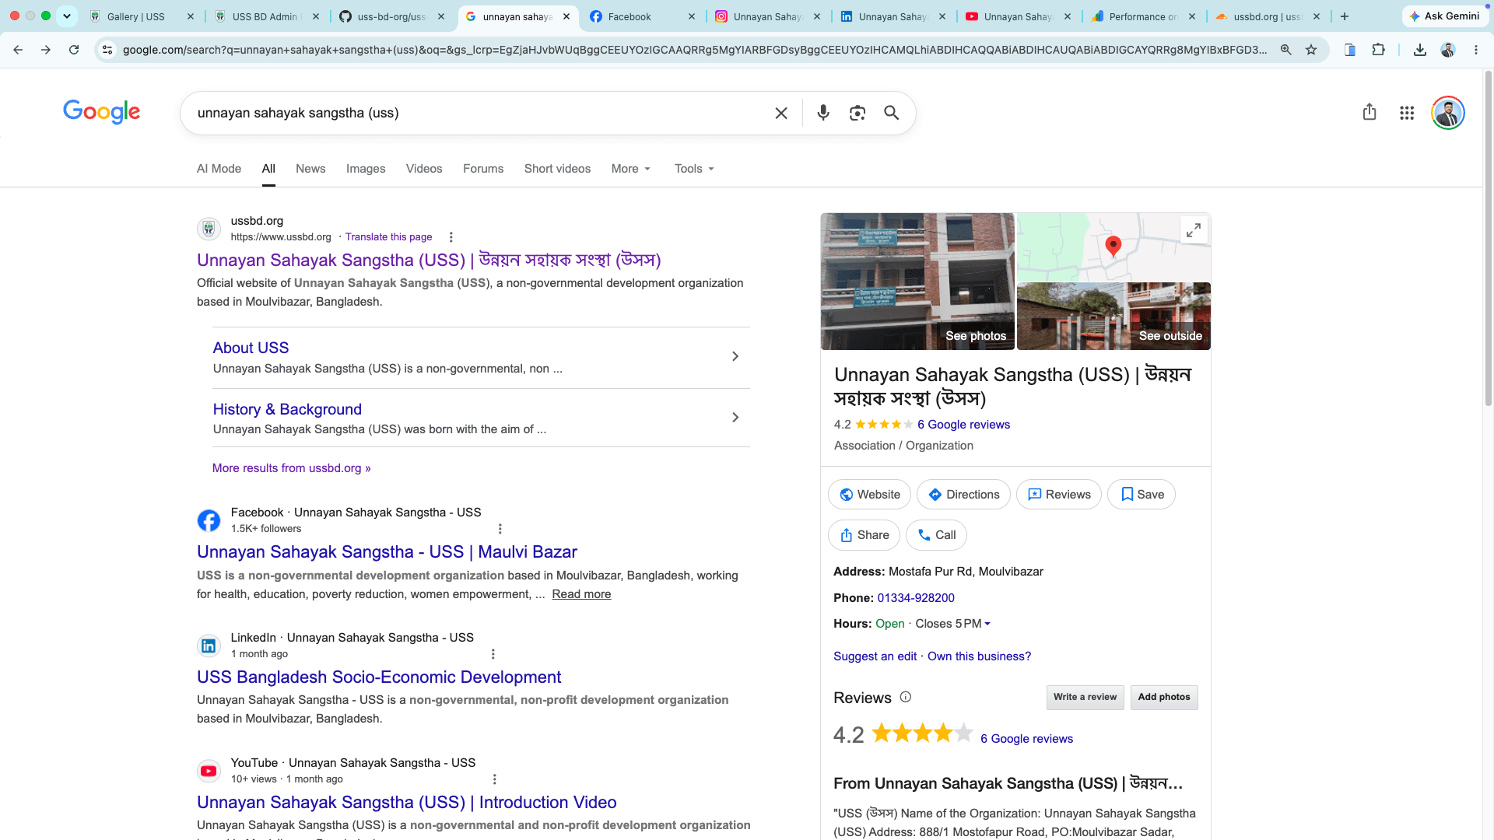
Task: Click phone number 01334-928200
Action: [916, 598]
